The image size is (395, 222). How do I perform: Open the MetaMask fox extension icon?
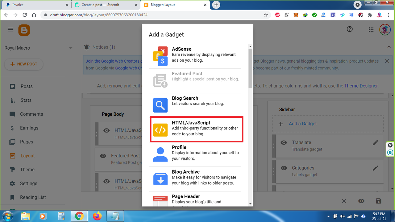[x=296, y=15]
